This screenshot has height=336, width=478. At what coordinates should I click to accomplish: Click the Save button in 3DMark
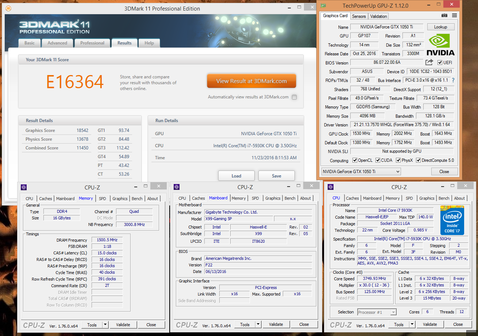tap(277, 176)
